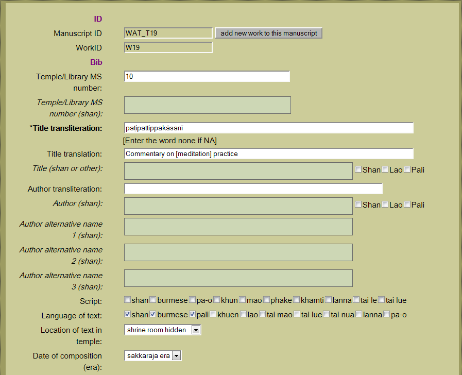Enable phake script checkbox

coord(267,300)
